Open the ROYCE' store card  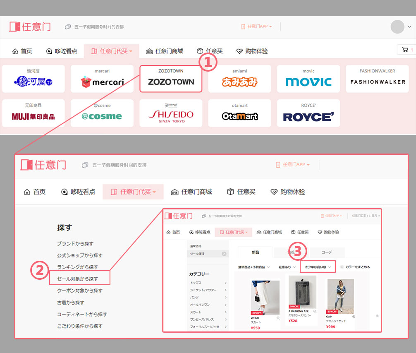coord(308,113)
